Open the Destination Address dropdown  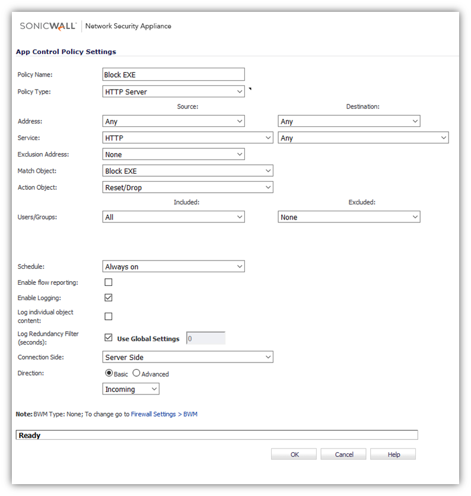point(349,122)
